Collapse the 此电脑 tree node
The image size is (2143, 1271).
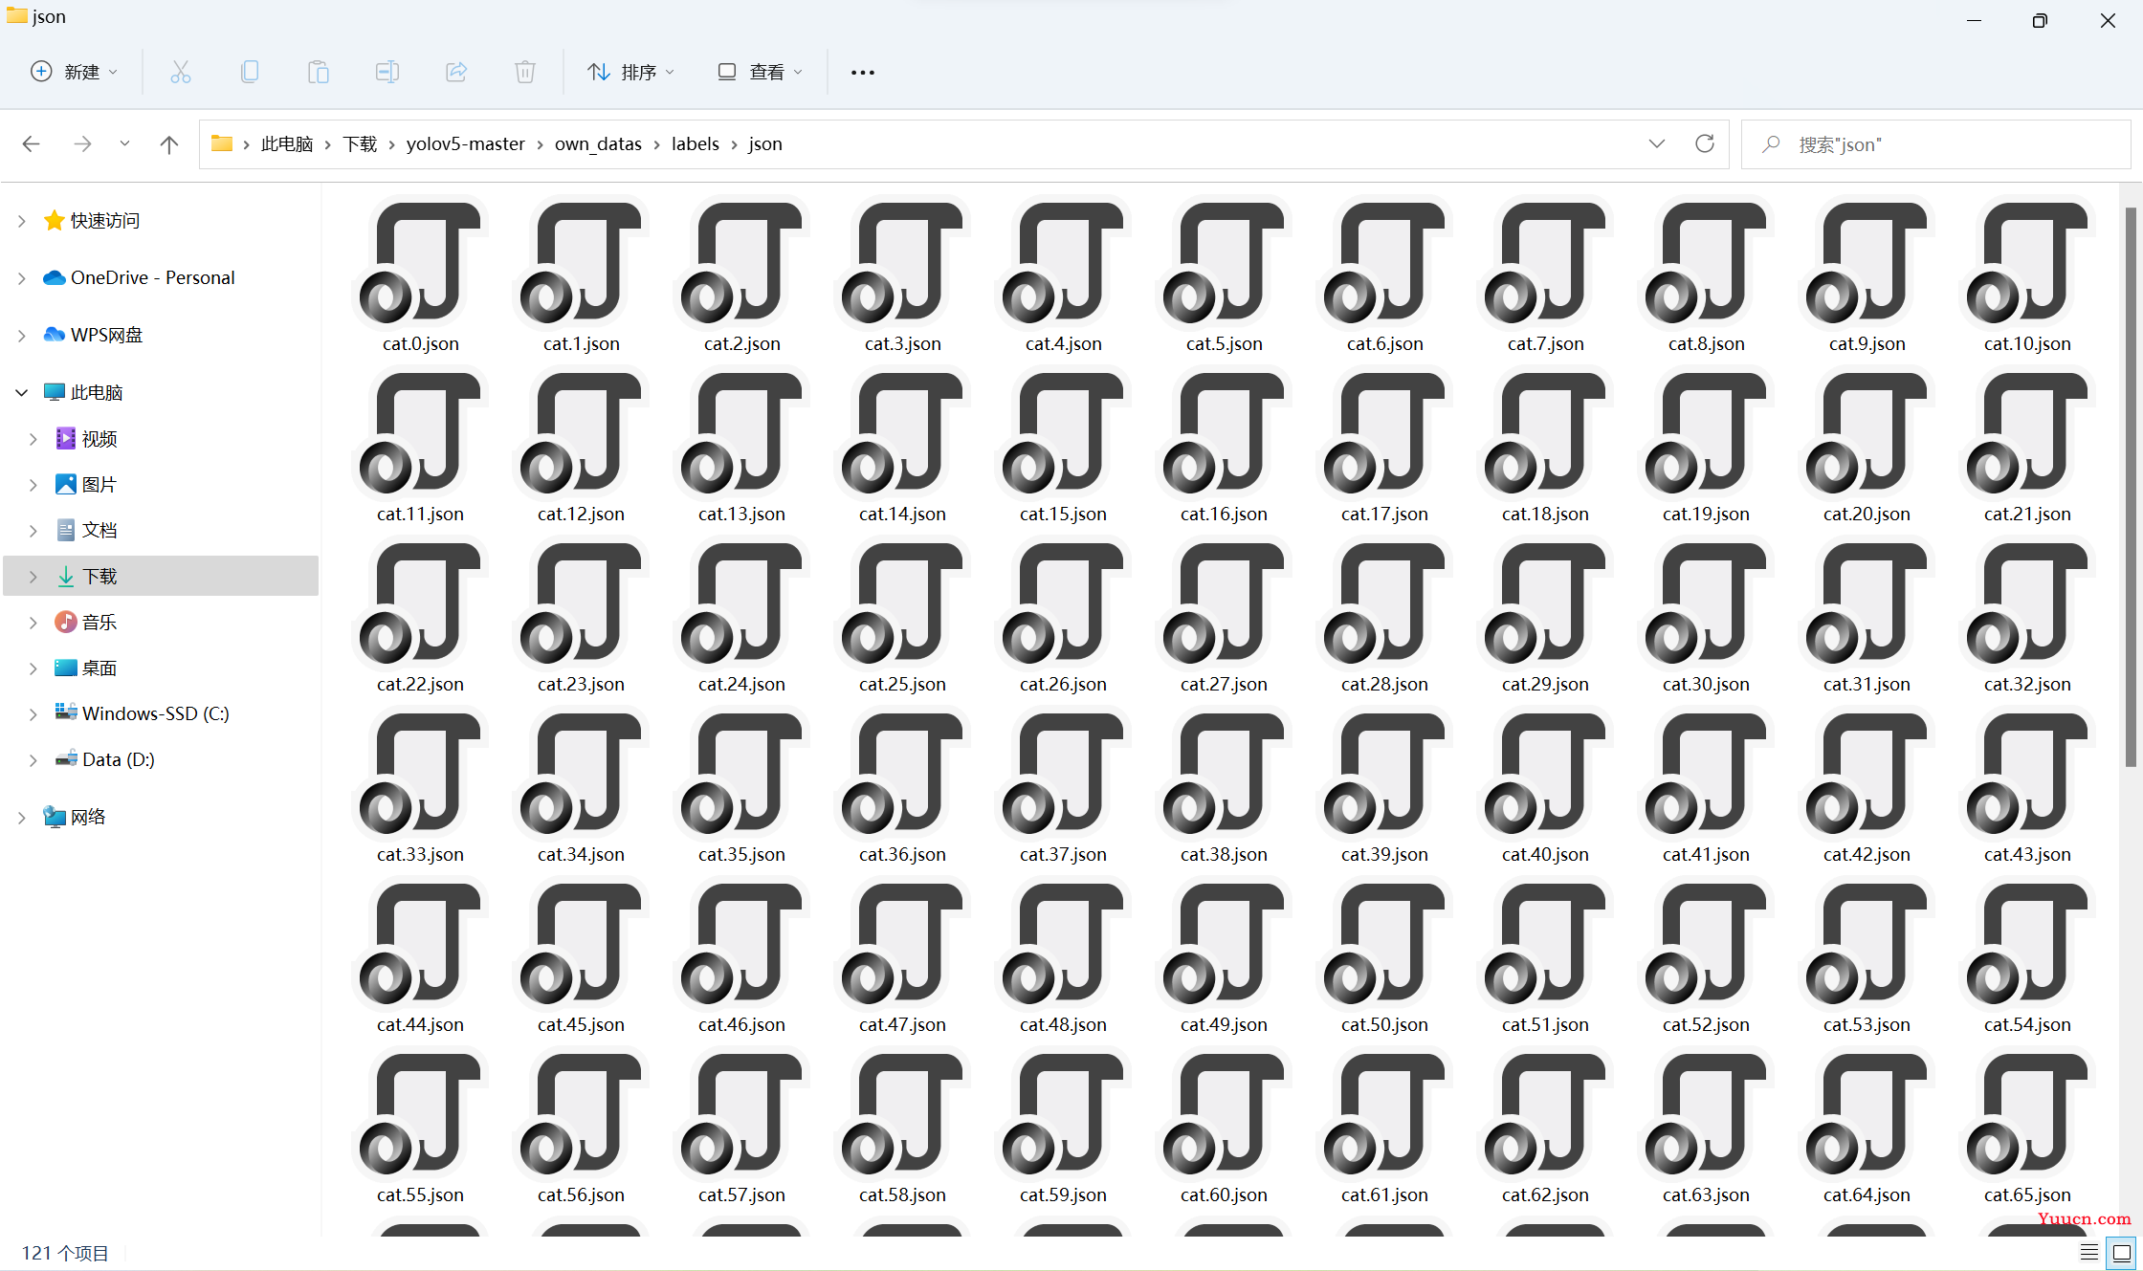tap(21, 392)
